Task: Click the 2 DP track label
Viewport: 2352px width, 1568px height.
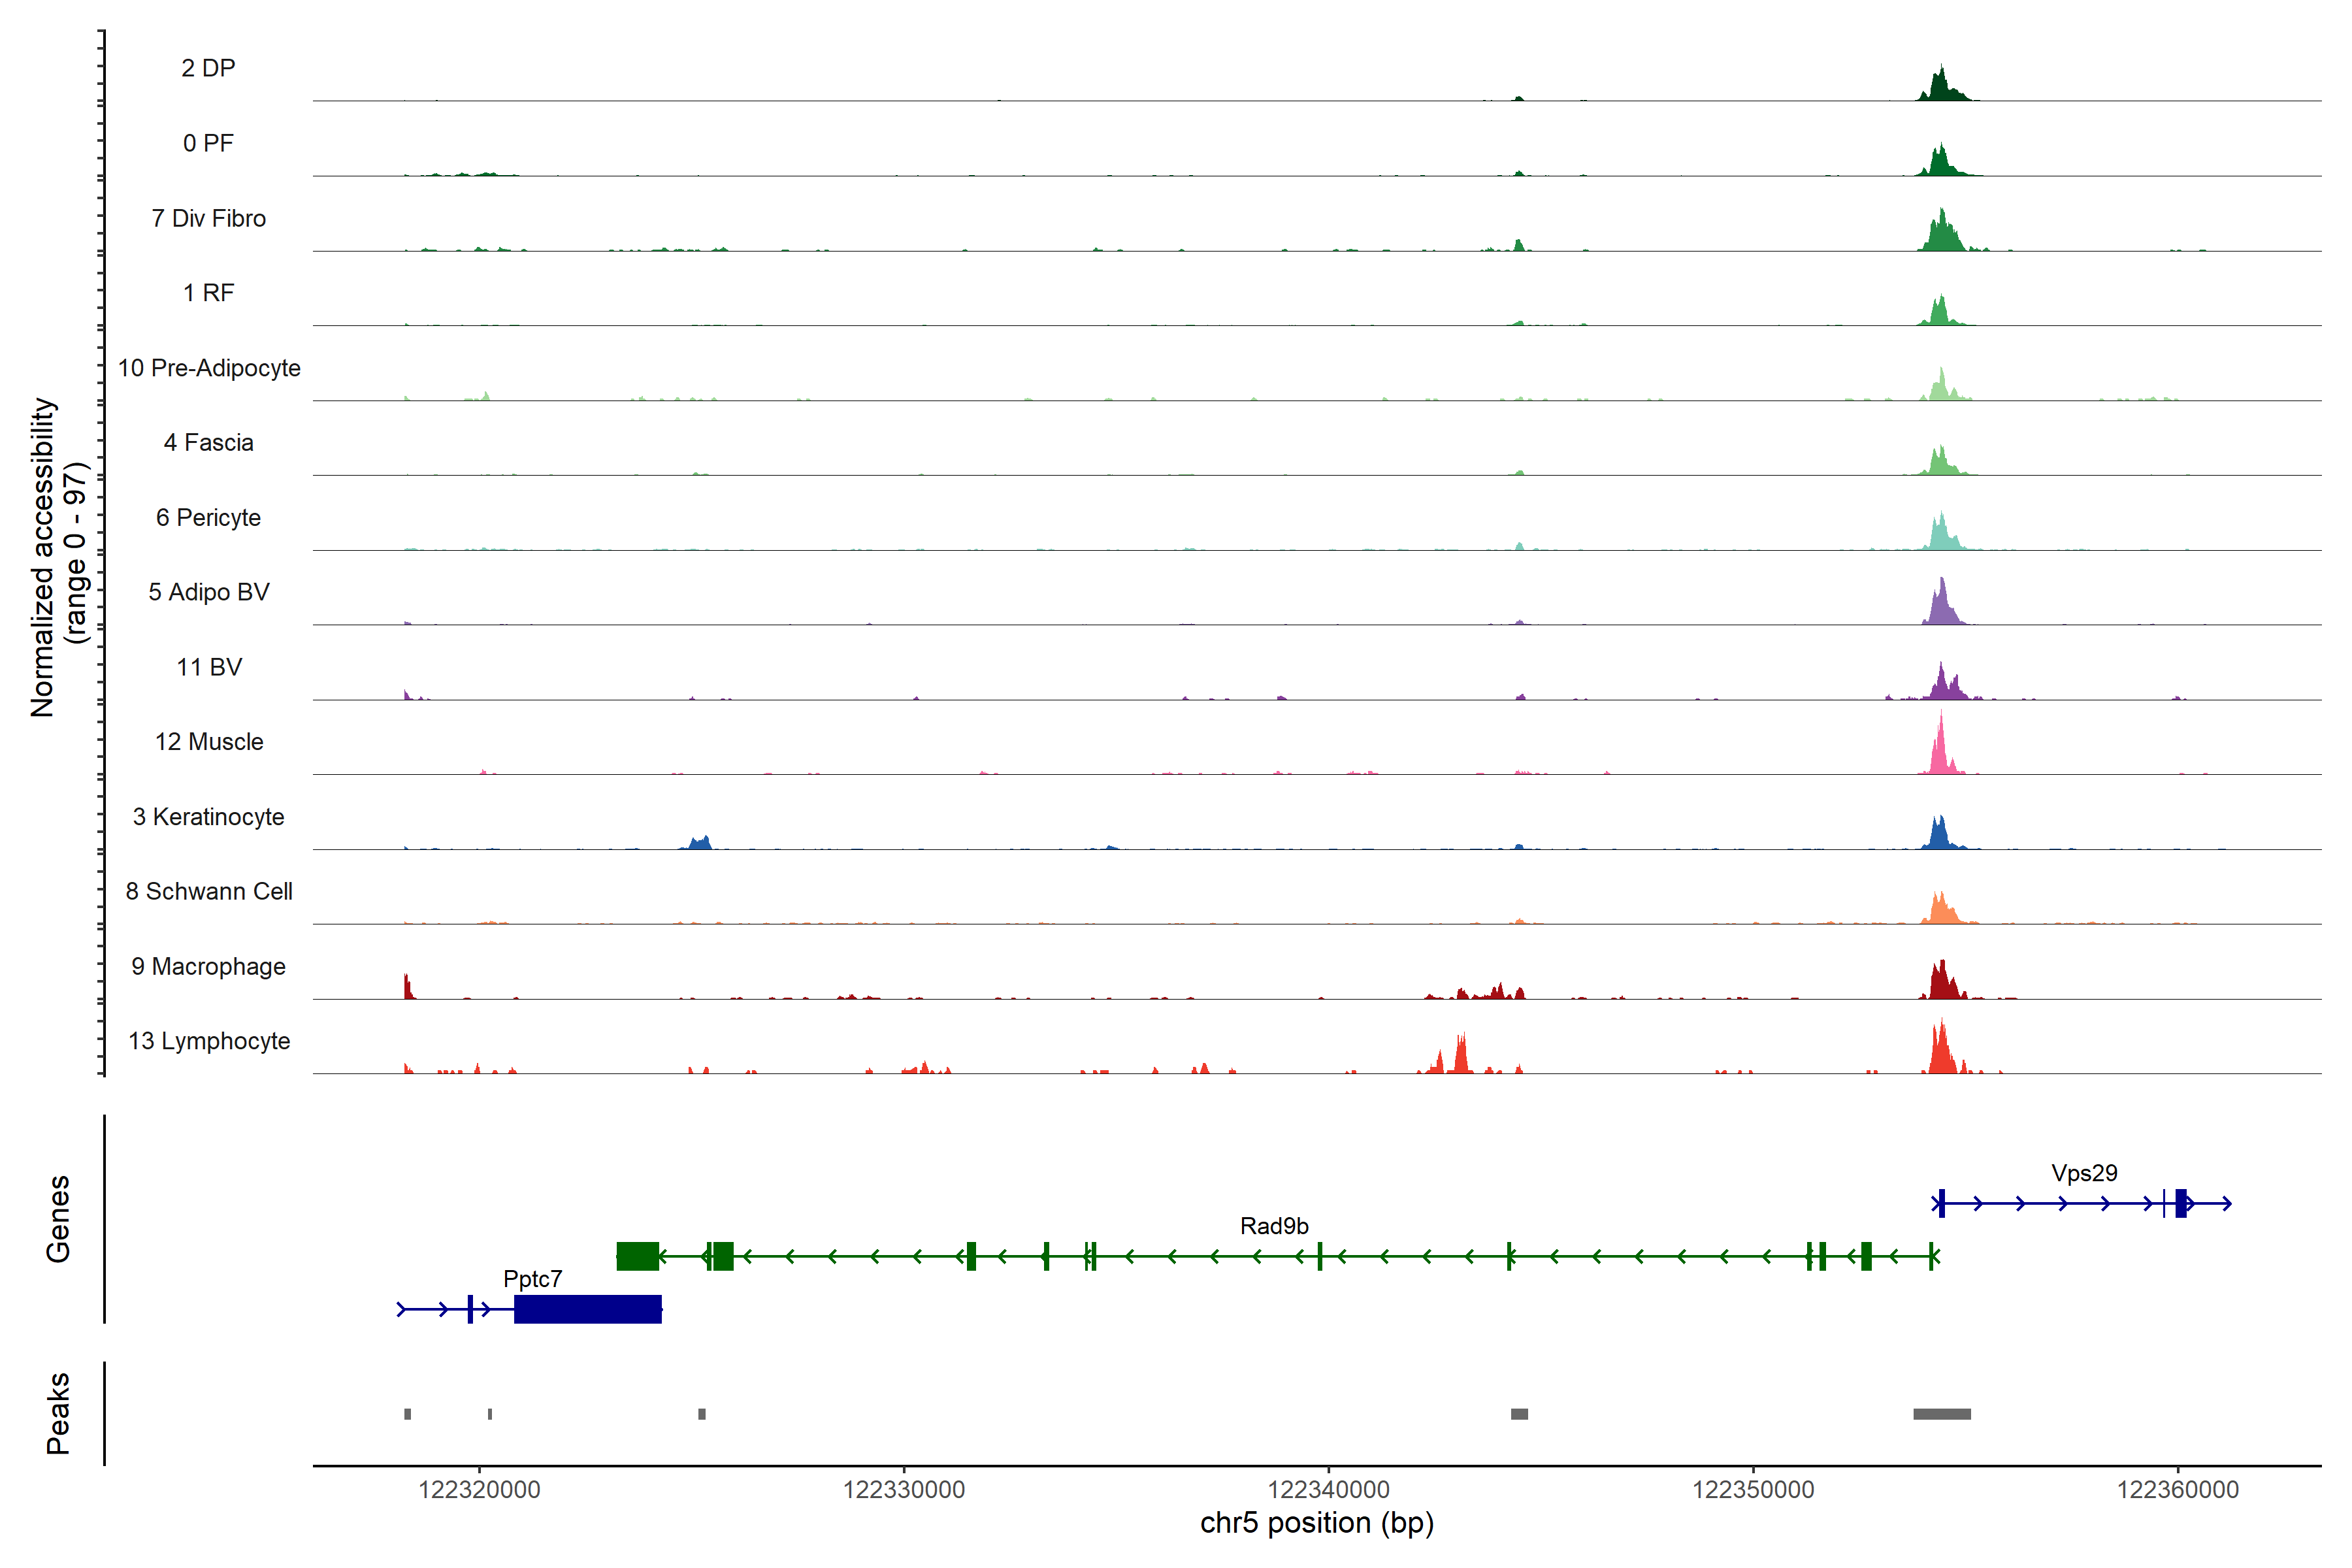Action: (208, 68)
